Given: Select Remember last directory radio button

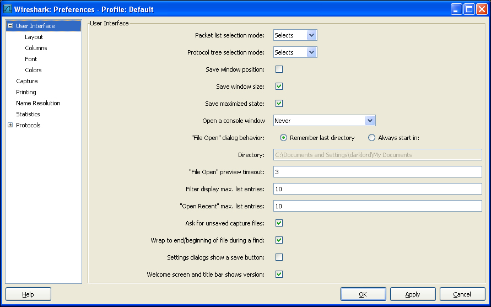Looking at the screenshot, I should click(283, 138).
